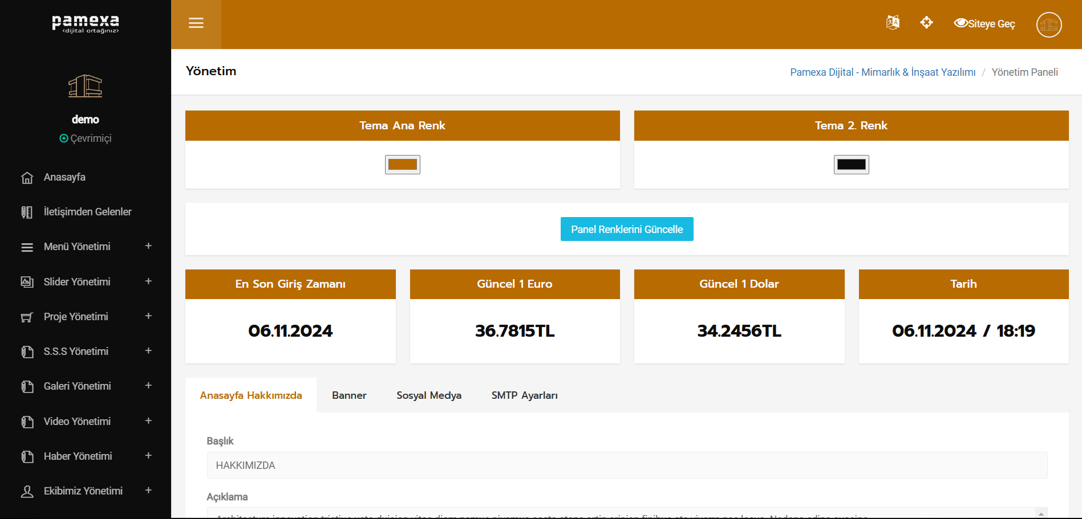
Task: Click the Pamexa logo in sidebar
Action: tap(86, 24)
